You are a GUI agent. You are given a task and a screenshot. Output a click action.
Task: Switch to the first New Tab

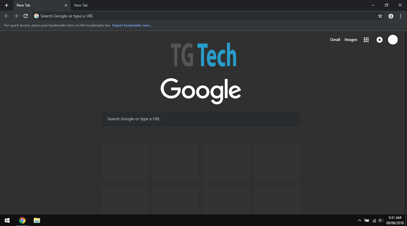(42, 5)
